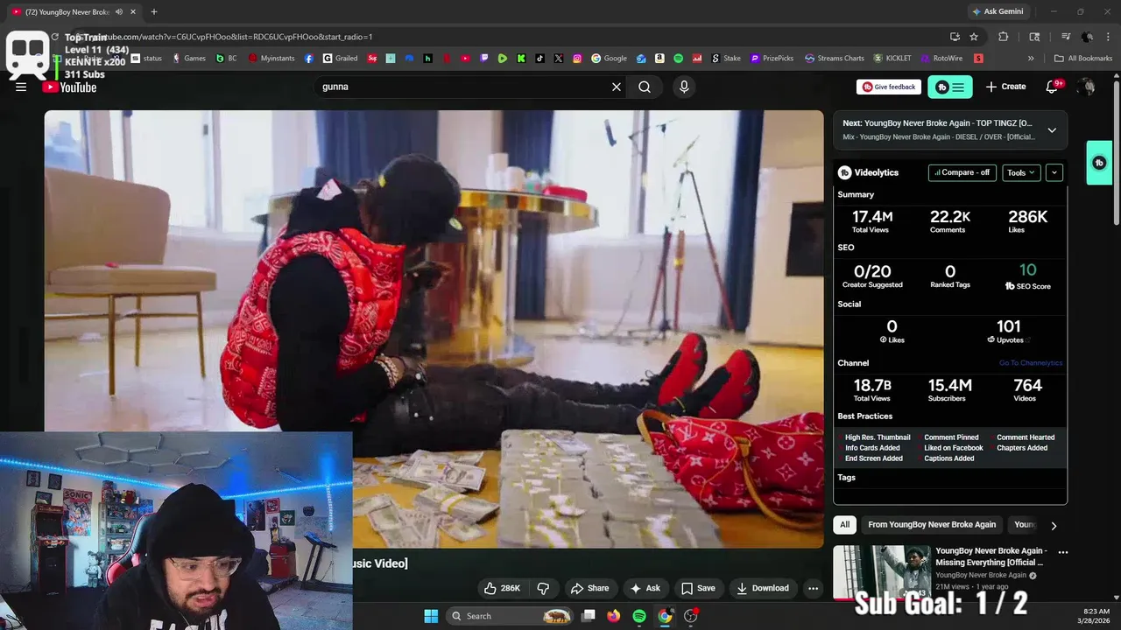Image resolution: width=1121 pixels, height=630 pixels.
Task: Open Windows Start menu
Action: [431, 616]
